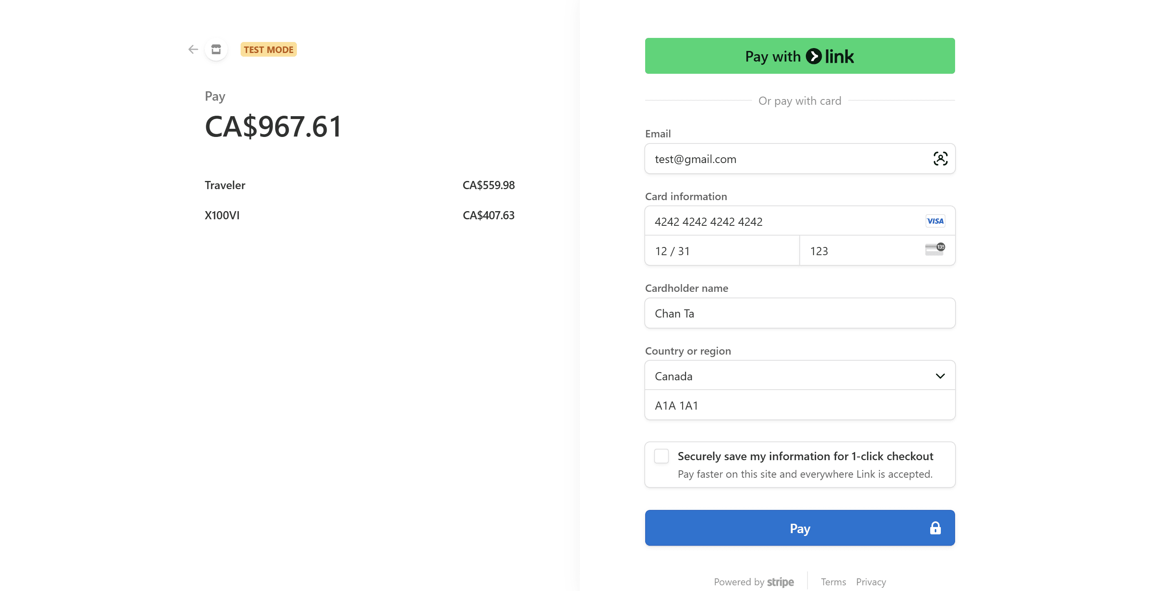Focus the Cardholder name field
The height and width of the screenshot is (591, 1159).
point(799,313)
